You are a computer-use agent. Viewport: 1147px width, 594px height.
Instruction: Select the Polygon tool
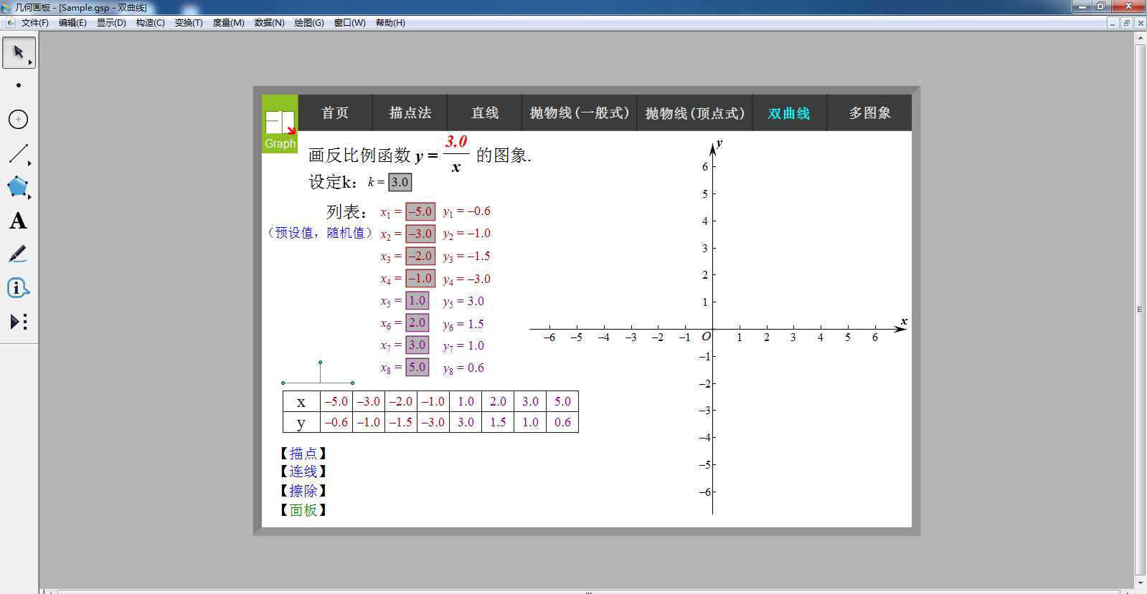coord(19,187)
